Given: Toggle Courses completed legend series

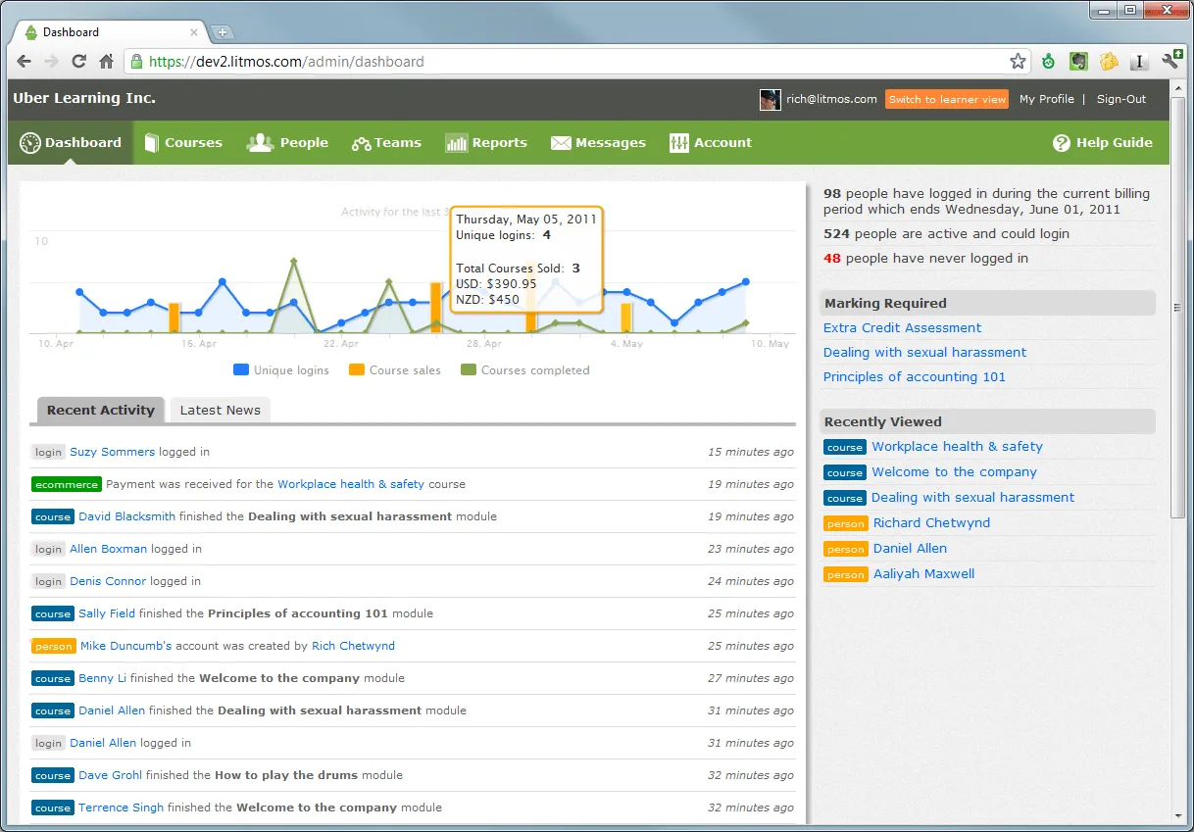Looking at the screenshot, I should [x=525, y=370].
